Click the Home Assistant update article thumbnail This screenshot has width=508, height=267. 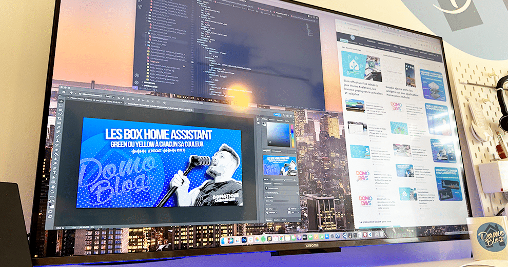(x=361, y=66)
